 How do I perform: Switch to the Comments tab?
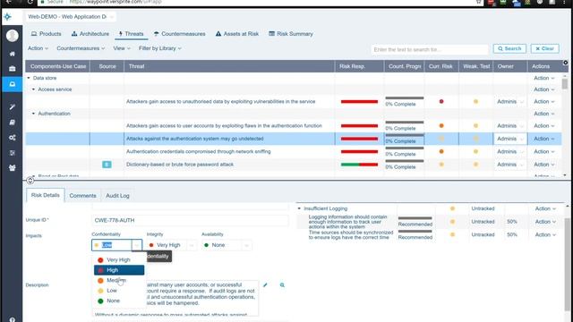82,196
